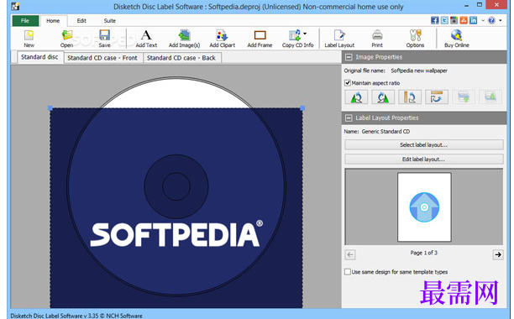Open an existing project file

[67, 39]
